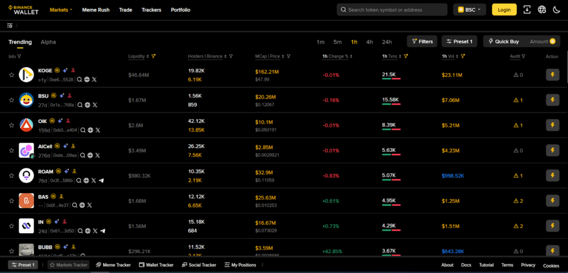
Task: Star KOGE to add to favorites
Action: (x=11, y=75)
